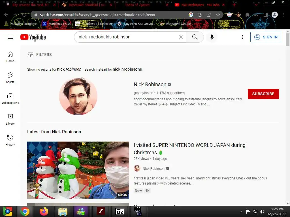
Task: Open the search FILTERS panel
Action: pyautogui.click(x=40, y=55)
